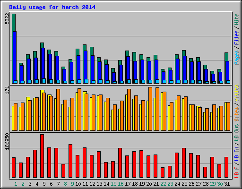Click the orange sites bar for day 7
The height and width of the screenshot is (189, 242).
click(x=58, y=110)
